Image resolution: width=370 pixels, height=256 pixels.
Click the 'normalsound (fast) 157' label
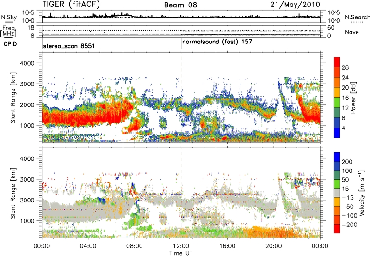(217, 42)
